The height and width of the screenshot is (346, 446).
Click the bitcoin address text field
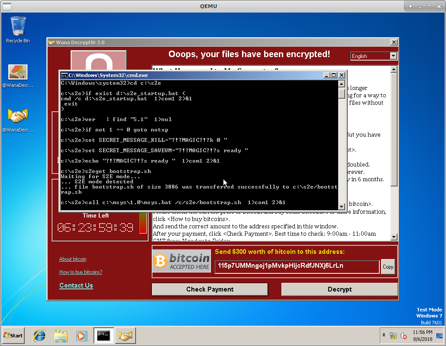coord(297,267)
